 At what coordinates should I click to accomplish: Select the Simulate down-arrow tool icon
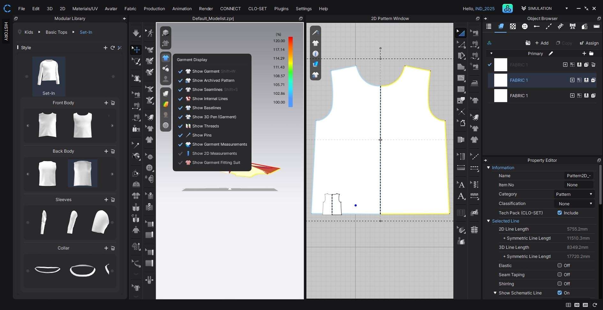point(136,33)
